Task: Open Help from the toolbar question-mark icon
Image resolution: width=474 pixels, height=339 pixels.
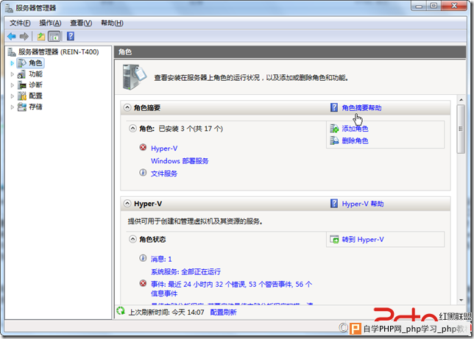Action: tap(71, 36)
